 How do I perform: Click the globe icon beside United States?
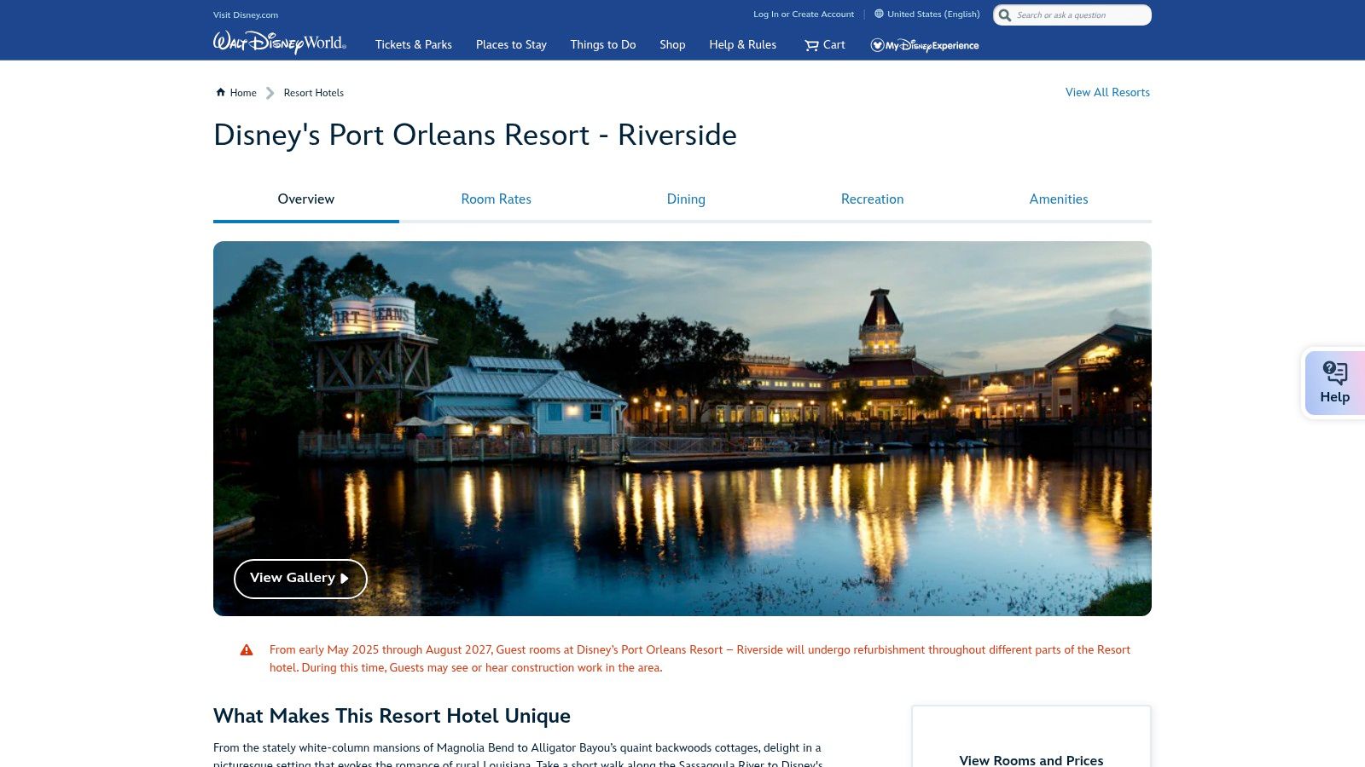[x=878, y=14]
